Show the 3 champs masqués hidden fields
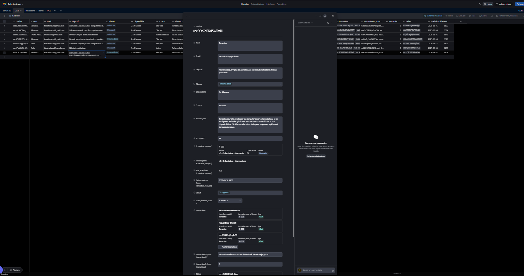This screenshot has height=276, width=524. [433, 16]
